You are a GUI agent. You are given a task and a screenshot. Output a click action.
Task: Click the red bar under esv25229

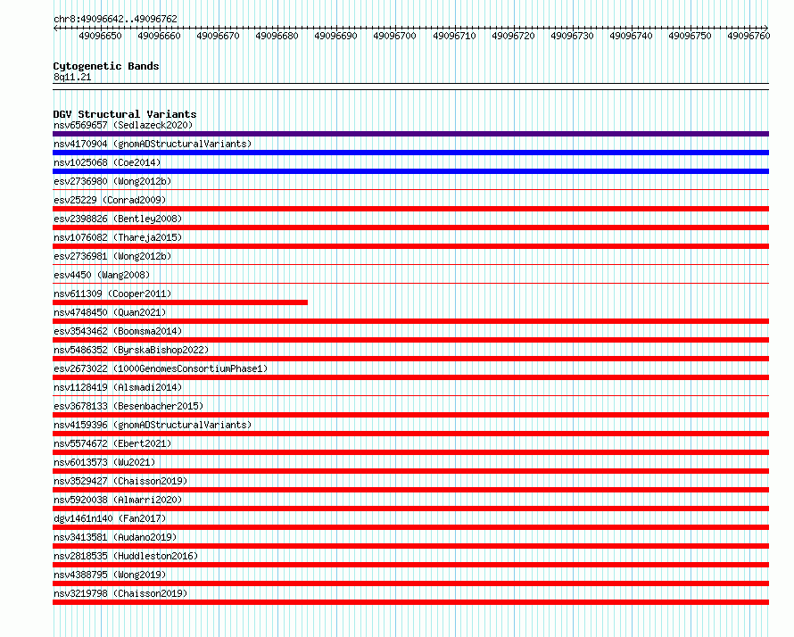pyautogui.click(x=410, y=209)
